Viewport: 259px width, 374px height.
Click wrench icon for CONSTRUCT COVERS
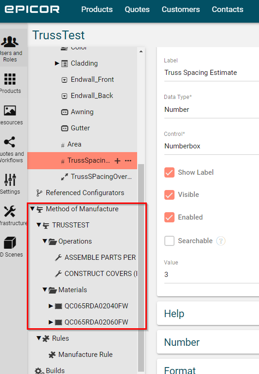[x=58, y=274]
